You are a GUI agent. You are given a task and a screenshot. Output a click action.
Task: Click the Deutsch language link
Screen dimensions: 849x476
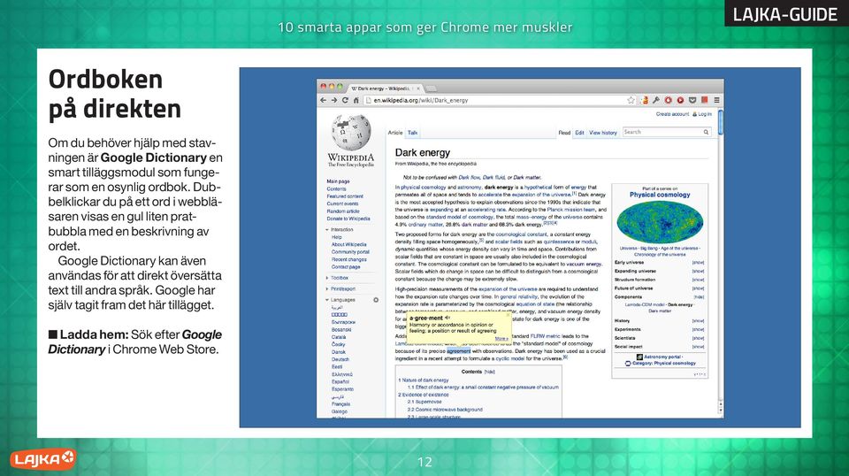340,359
